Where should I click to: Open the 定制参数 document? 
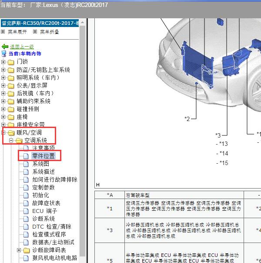tap(43, 187)
